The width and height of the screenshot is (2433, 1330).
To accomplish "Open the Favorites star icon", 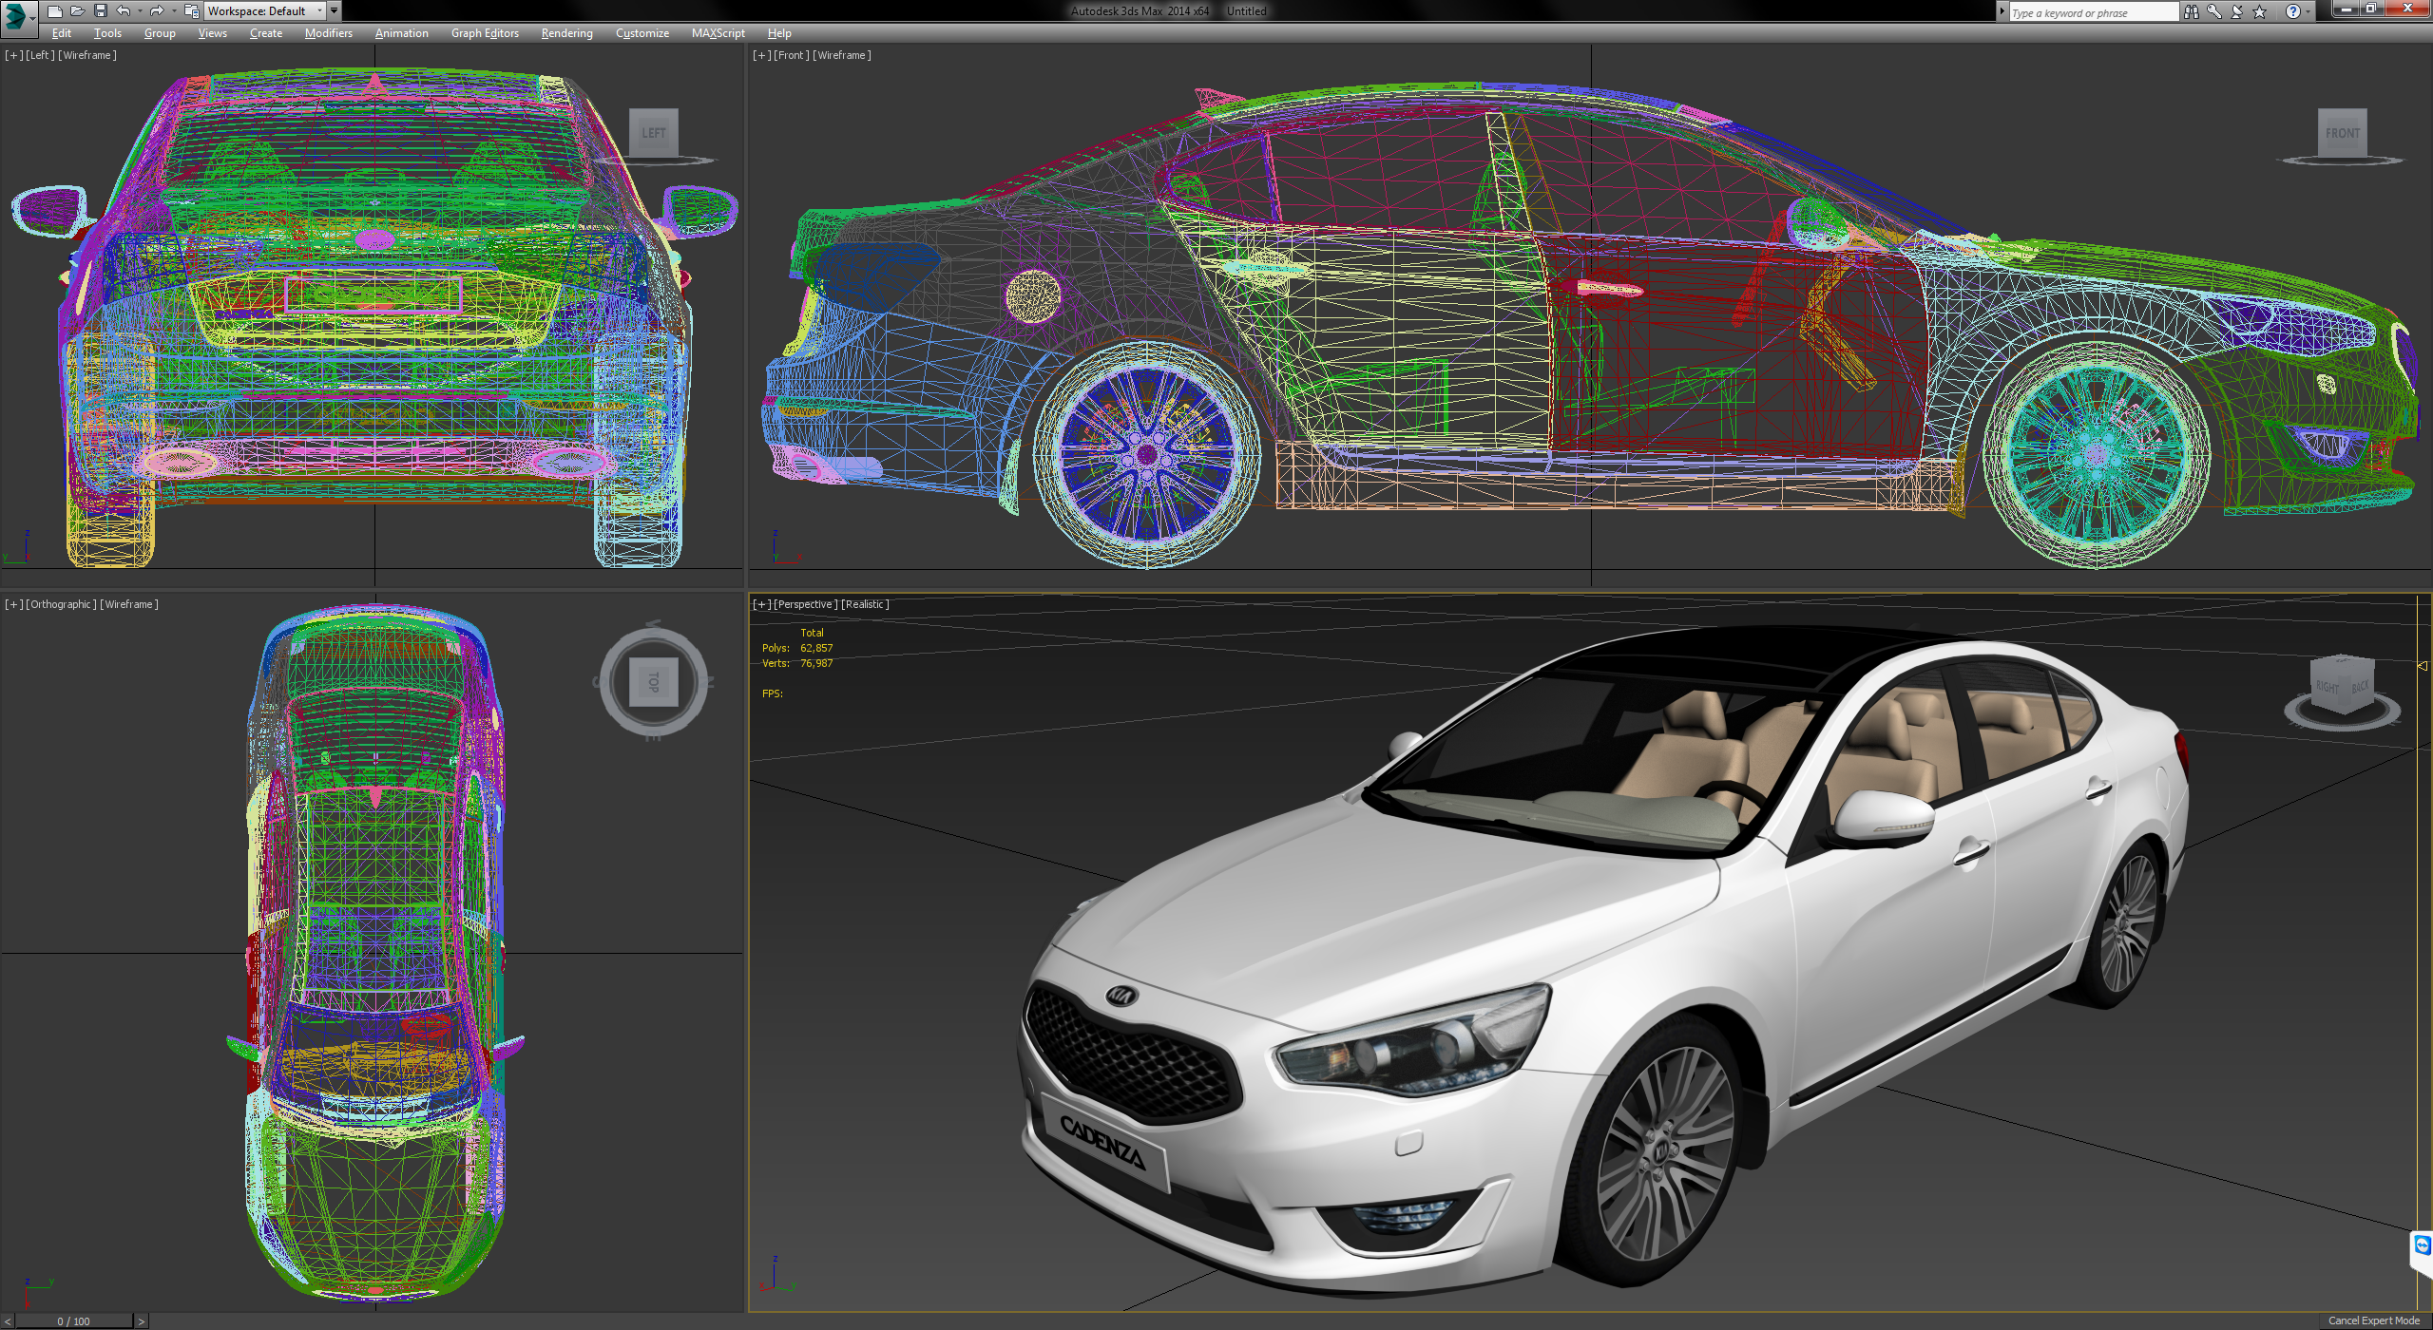I will click(x=2260, y=12).
